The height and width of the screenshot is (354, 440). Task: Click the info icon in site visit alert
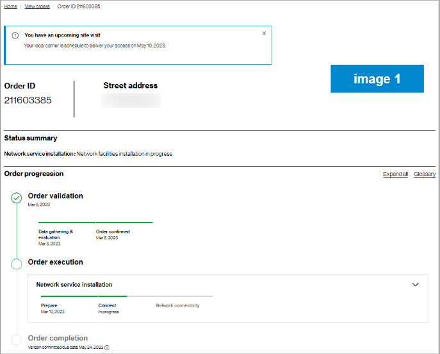tap(15, 35)
